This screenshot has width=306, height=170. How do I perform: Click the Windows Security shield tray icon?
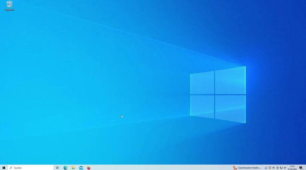coord(270,168)
